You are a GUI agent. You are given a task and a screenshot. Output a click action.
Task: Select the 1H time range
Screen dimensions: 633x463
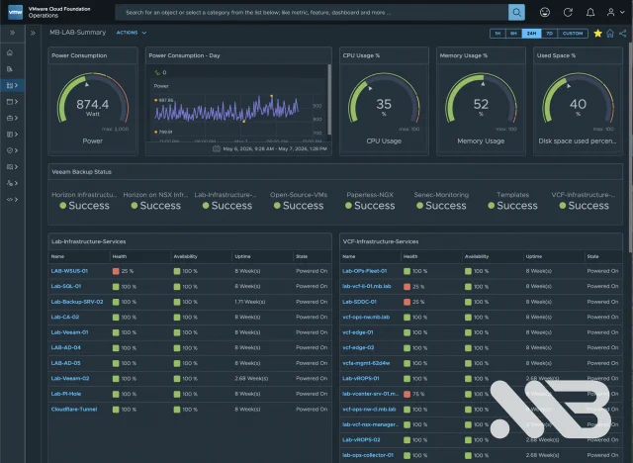coord(497,33)
